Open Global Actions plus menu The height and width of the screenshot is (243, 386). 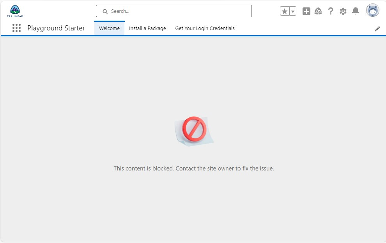pos(306,11)
